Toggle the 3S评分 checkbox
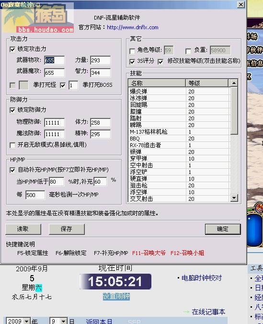The image size is (263, 324). coord(132,61)
